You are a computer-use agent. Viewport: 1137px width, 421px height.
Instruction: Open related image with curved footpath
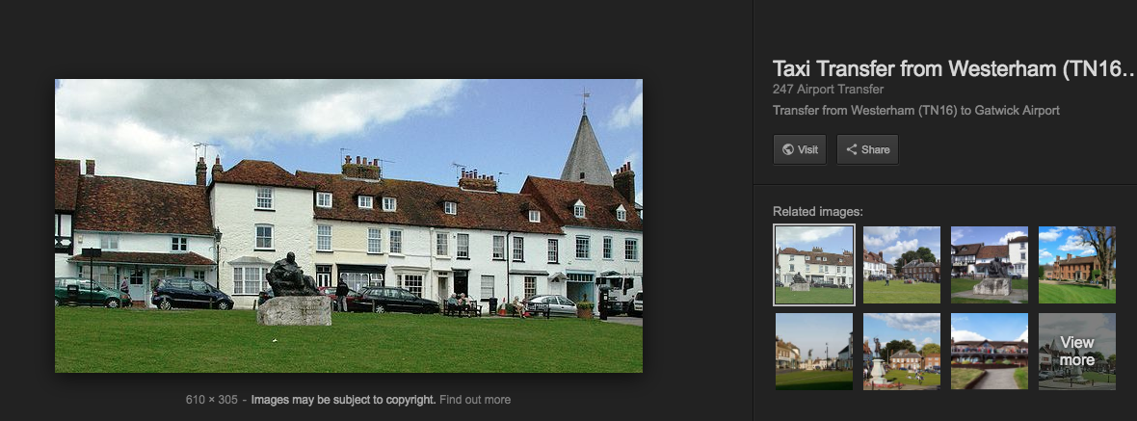[989, 352]
